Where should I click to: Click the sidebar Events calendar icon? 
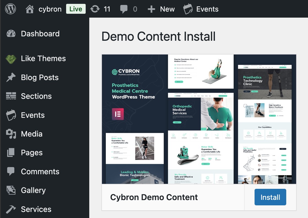11,115
